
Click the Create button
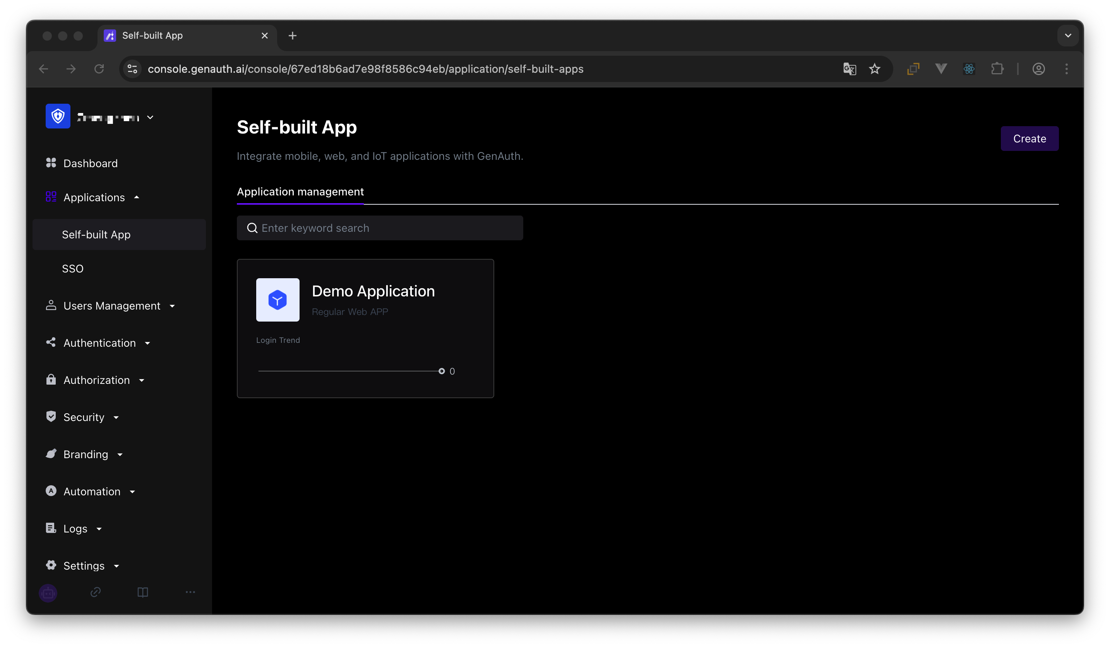pos(1029,139)
